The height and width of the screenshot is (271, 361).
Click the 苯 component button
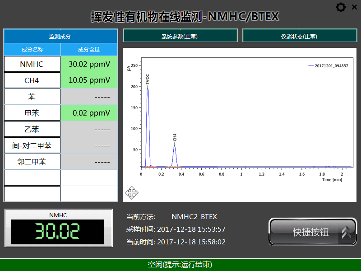32,97
